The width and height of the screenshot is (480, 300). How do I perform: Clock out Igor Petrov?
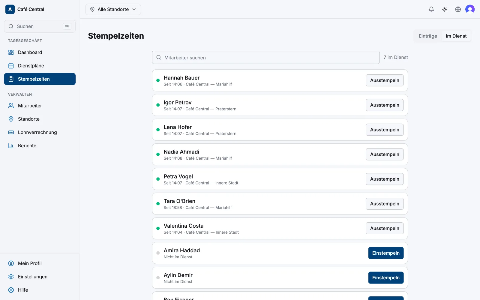tap(385, 105)
